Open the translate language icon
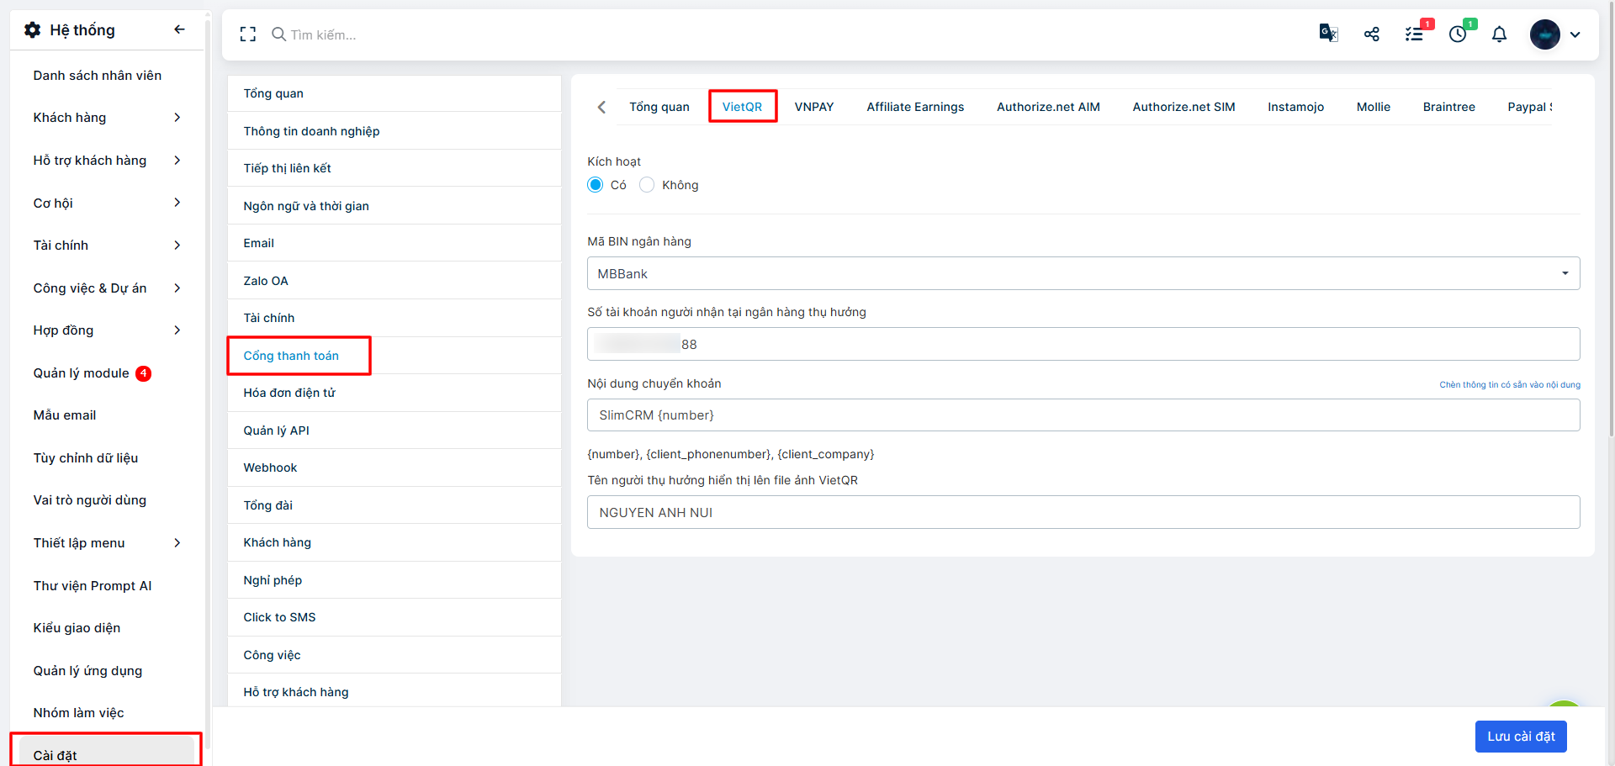Screen dimensions: 1615x766 [1328, 34]
